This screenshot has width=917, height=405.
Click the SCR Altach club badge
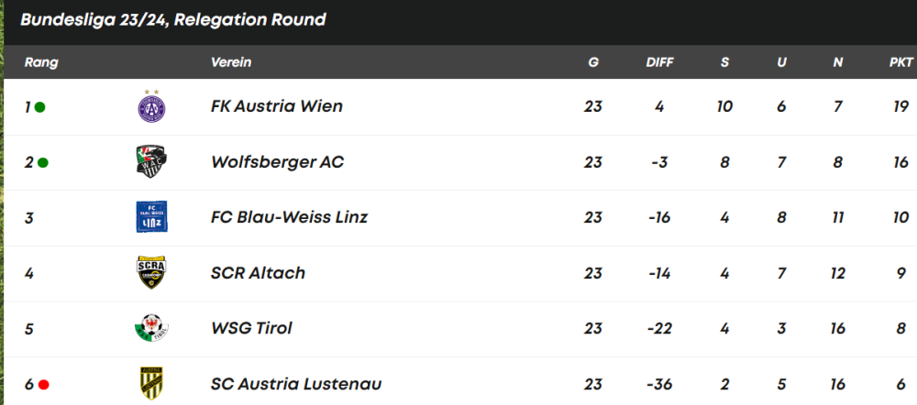click(x=150, y=273)
